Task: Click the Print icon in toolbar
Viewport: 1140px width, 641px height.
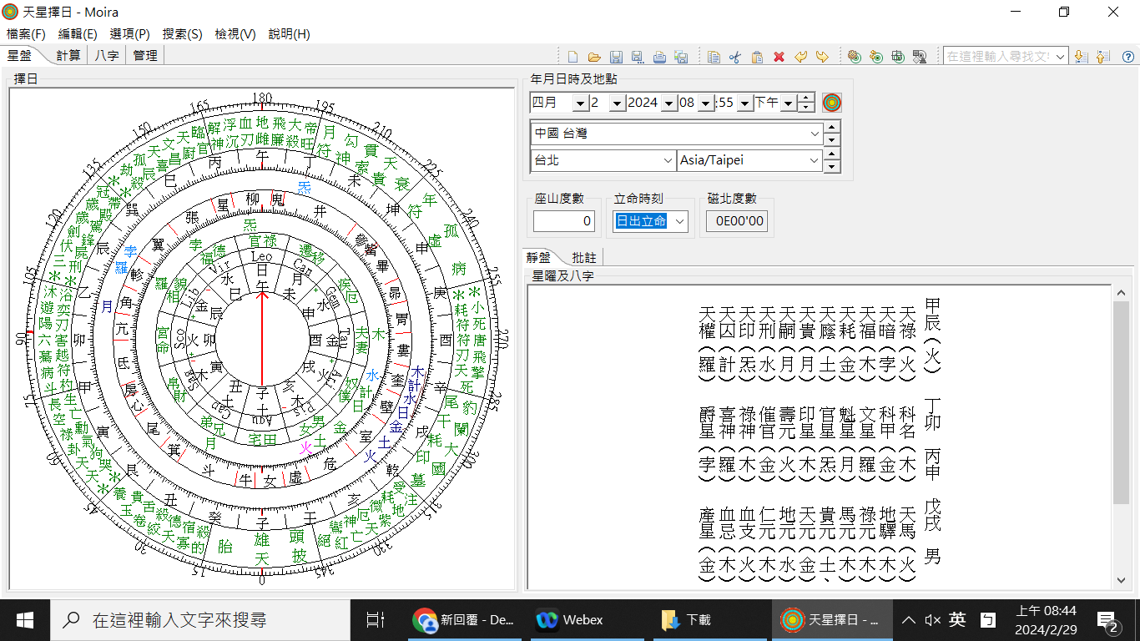Action: [x=659, y=57]
